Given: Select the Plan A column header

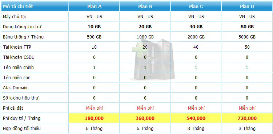Looking at the screenshot, I should click(94, 7).
